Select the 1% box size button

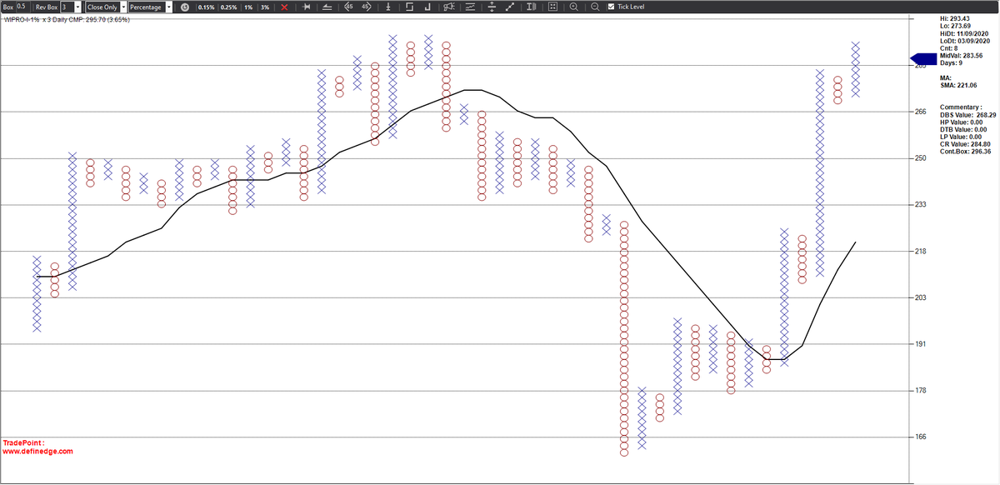pyautogui.click(x=248, y=7)
